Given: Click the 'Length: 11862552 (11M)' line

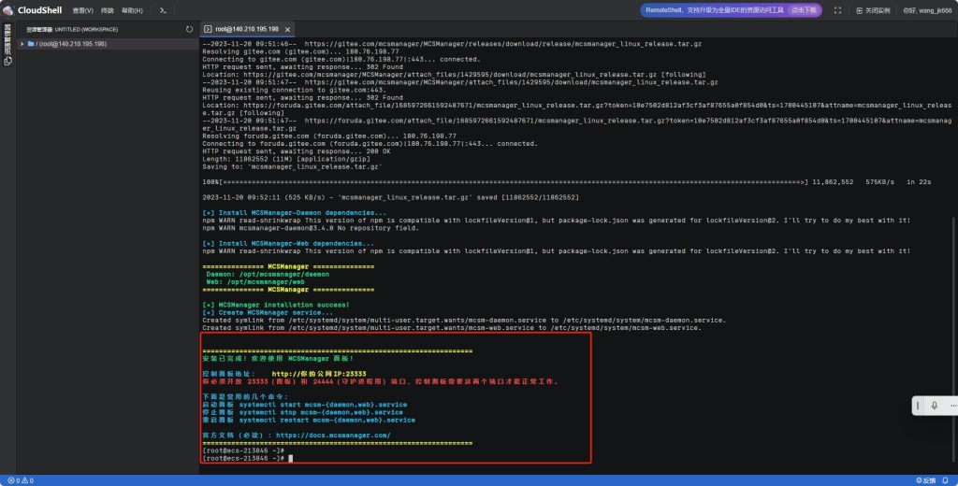Looking at the screenshot, I should (286, 159).
